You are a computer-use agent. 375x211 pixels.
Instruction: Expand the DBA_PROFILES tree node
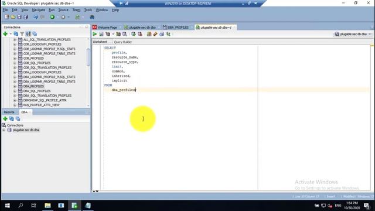tap(15, 86)
